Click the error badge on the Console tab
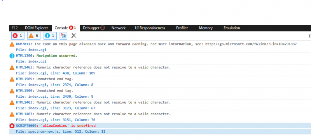The height and width of the screenshot is (140, 311). 71,28
